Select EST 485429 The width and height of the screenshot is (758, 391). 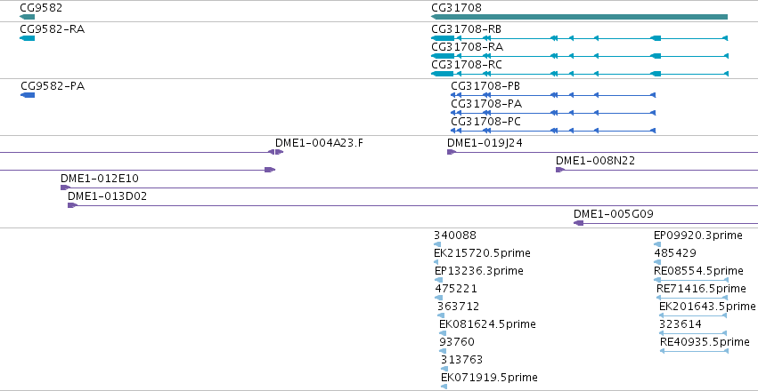tap(675, 253)
